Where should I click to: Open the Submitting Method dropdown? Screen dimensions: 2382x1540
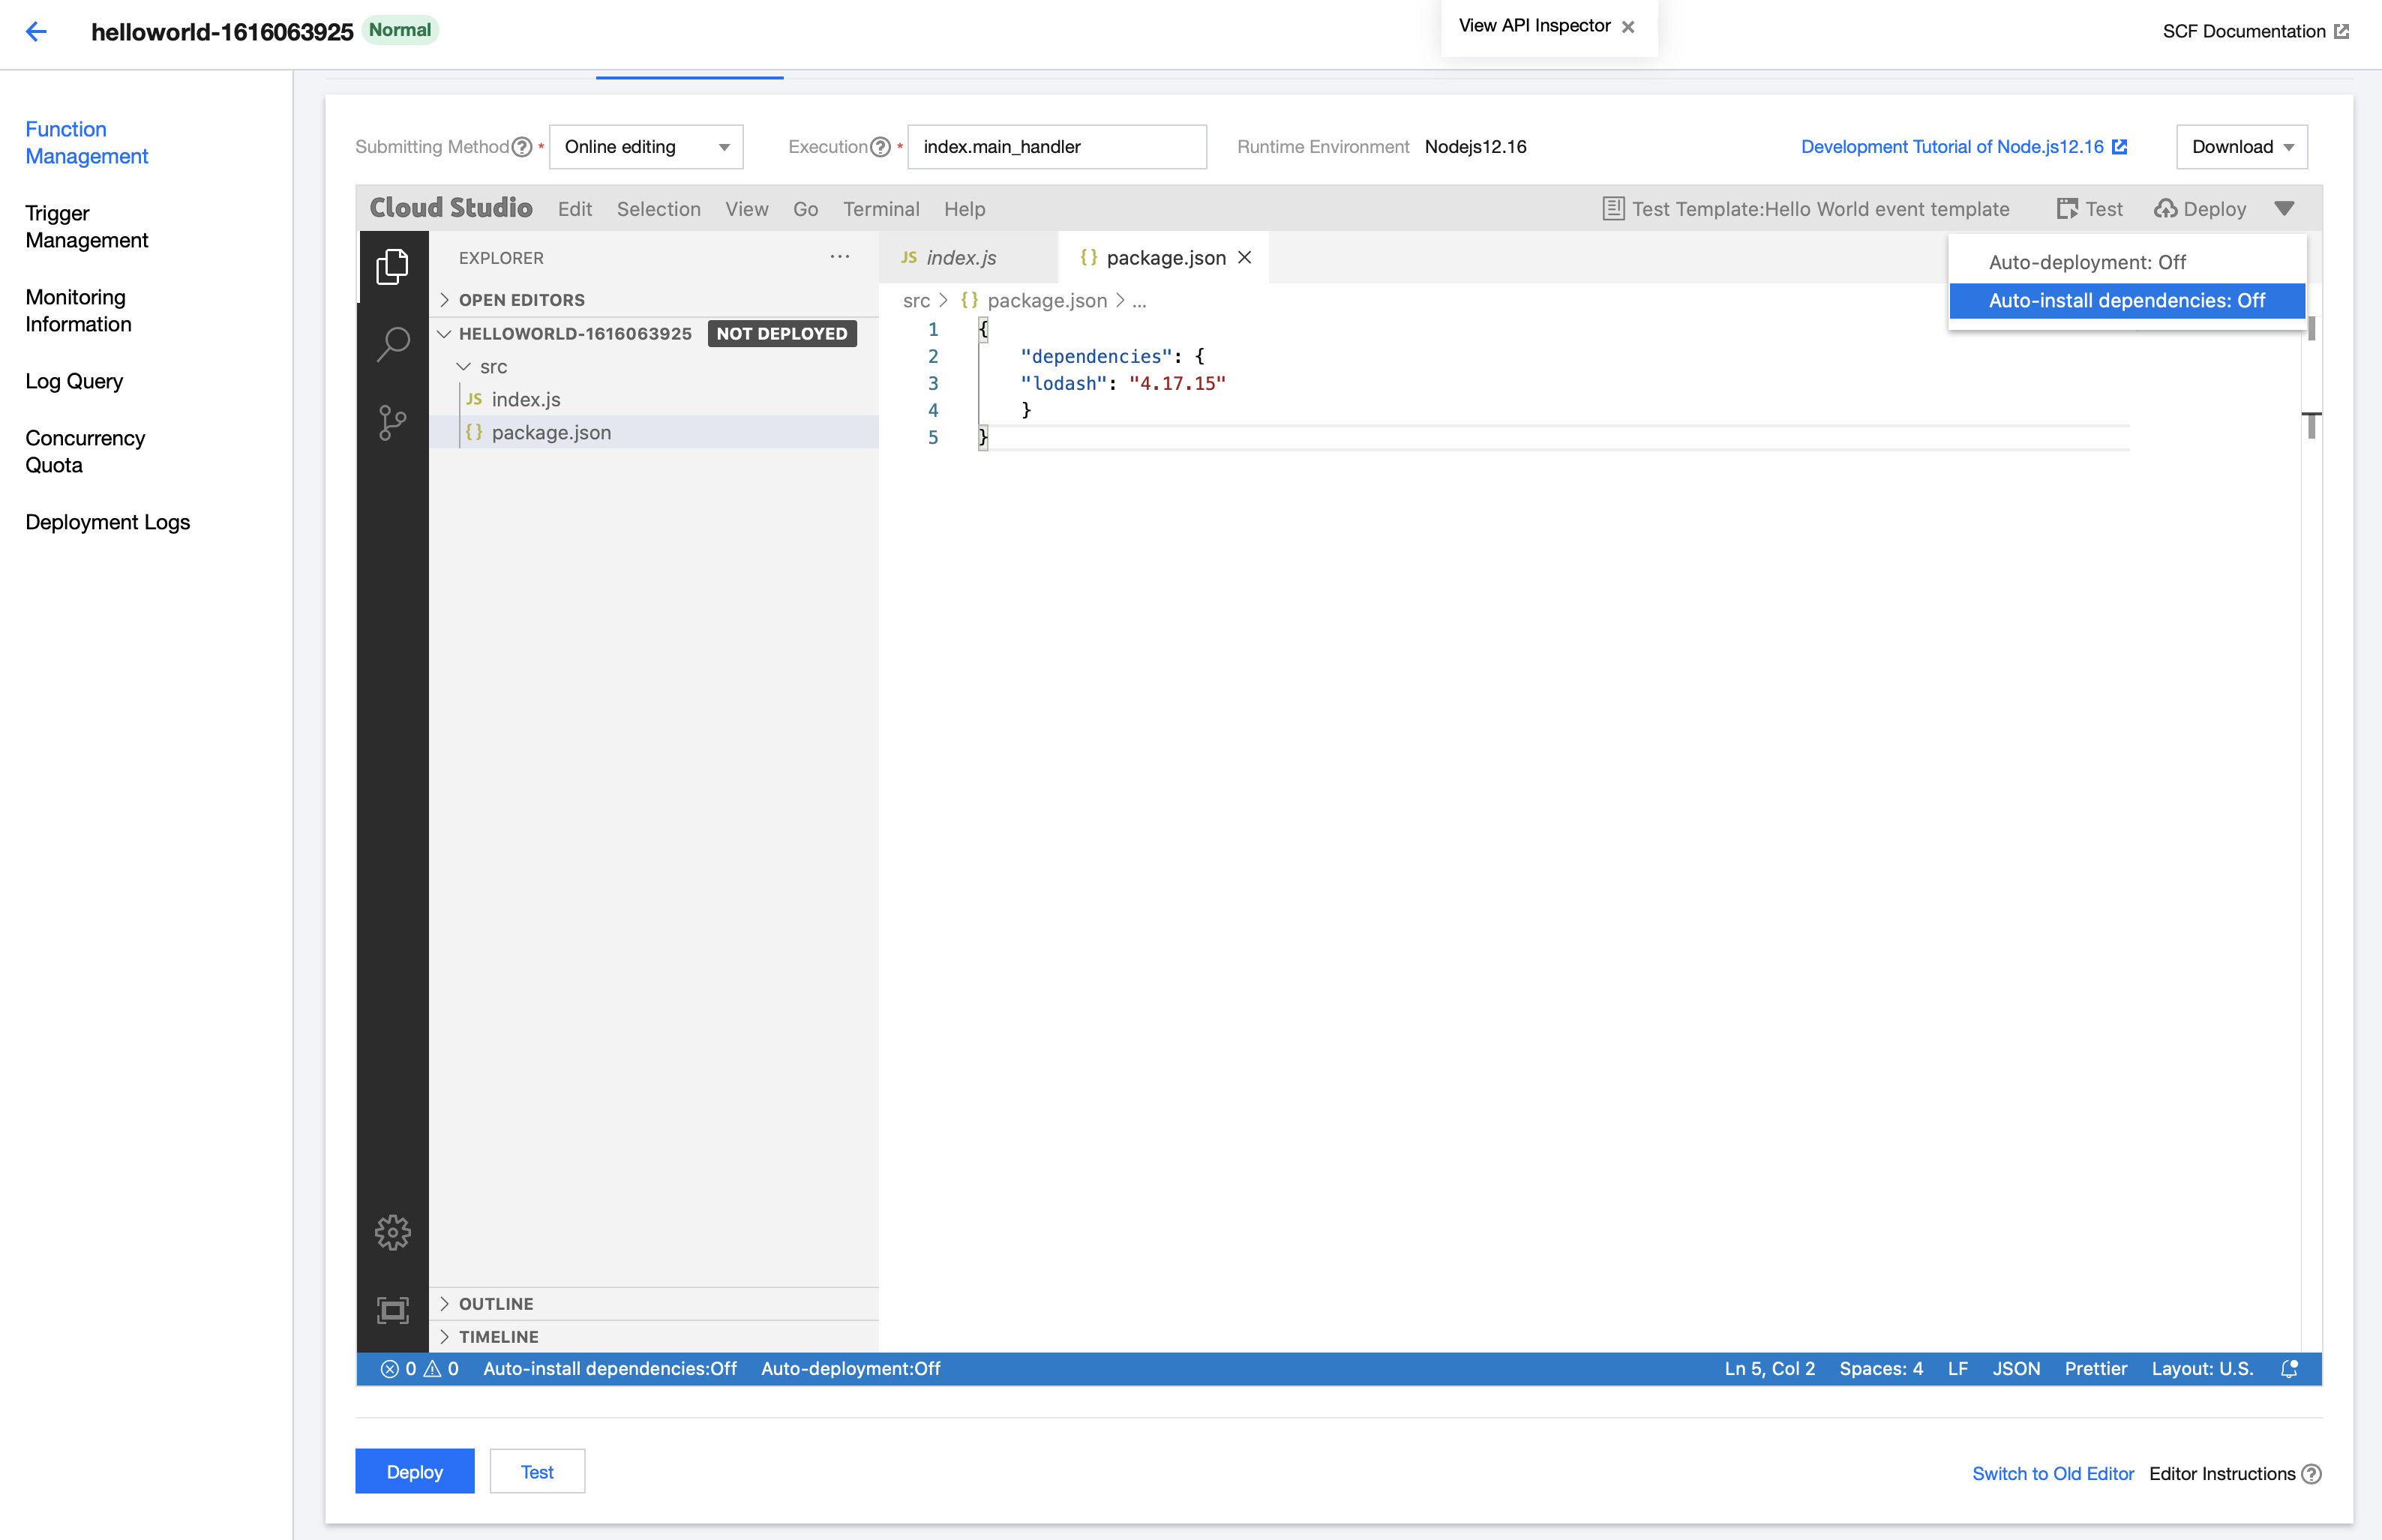click(646, 147)
